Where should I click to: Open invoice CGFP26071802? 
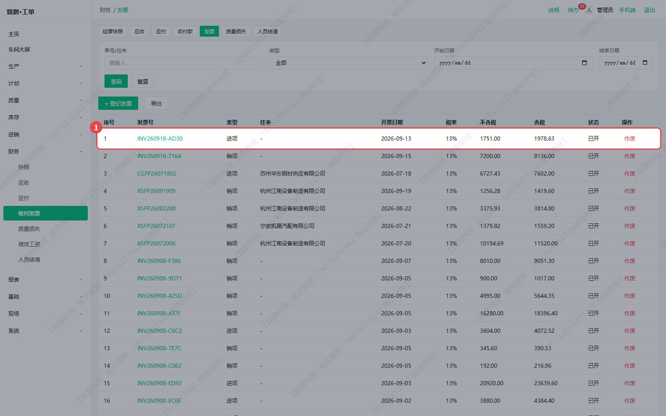(x=157, y=174)
